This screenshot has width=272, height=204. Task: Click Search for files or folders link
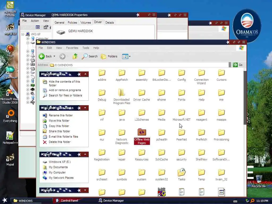[x=65, y=95]
